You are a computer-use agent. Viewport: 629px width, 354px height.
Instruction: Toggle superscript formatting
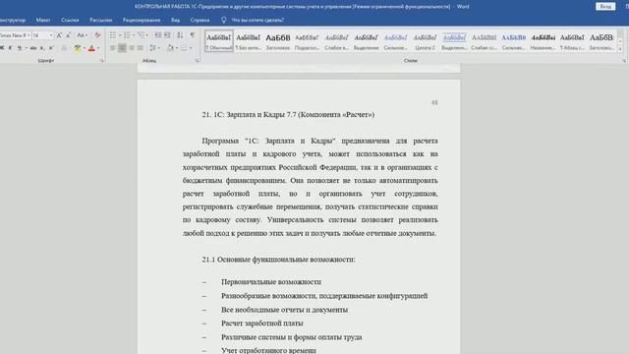[51, 48]
